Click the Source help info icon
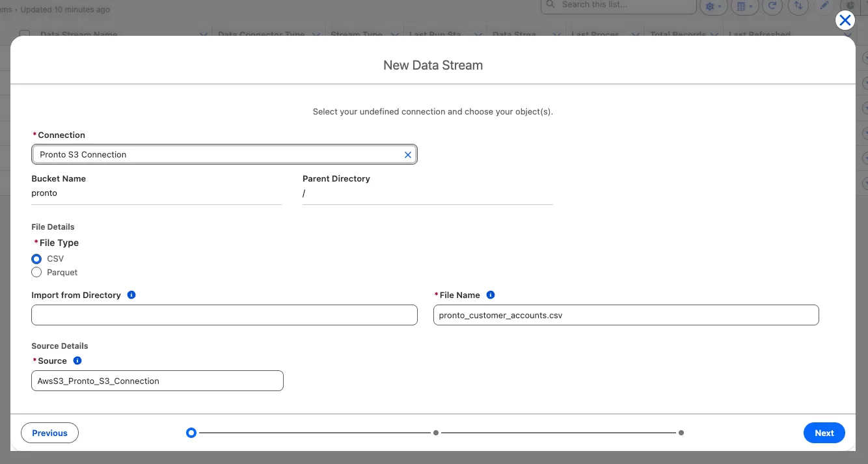 (x=77, y=361)
